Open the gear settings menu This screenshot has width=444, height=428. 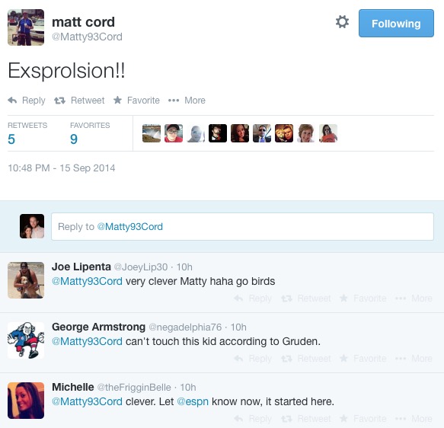click(342, 22)
